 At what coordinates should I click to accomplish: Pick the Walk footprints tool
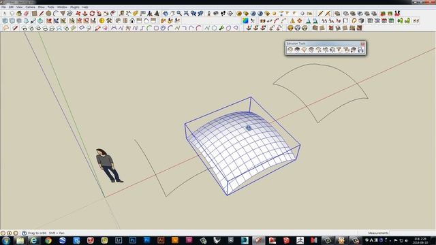[223, 14]
